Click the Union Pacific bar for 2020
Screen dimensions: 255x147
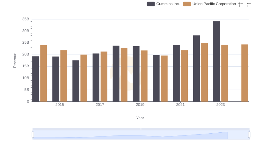point(164,78)
